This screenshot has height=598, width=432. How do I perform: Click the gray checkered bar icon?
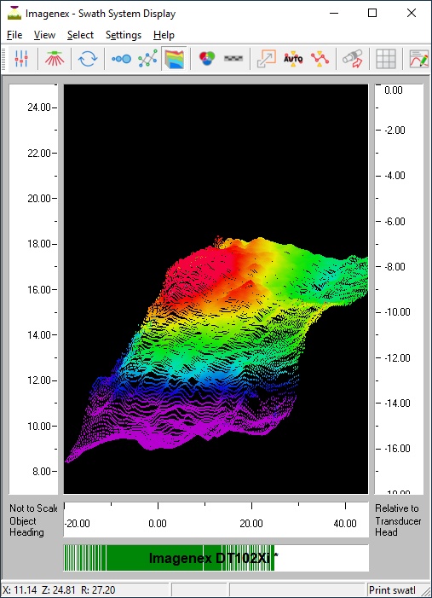233,59
